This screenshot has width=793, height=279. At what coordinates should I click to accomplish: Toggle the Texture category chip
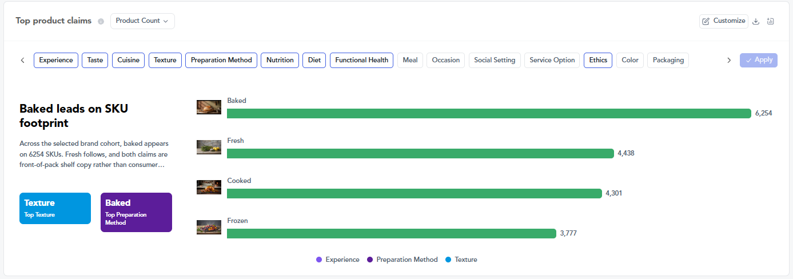point(165,60)
